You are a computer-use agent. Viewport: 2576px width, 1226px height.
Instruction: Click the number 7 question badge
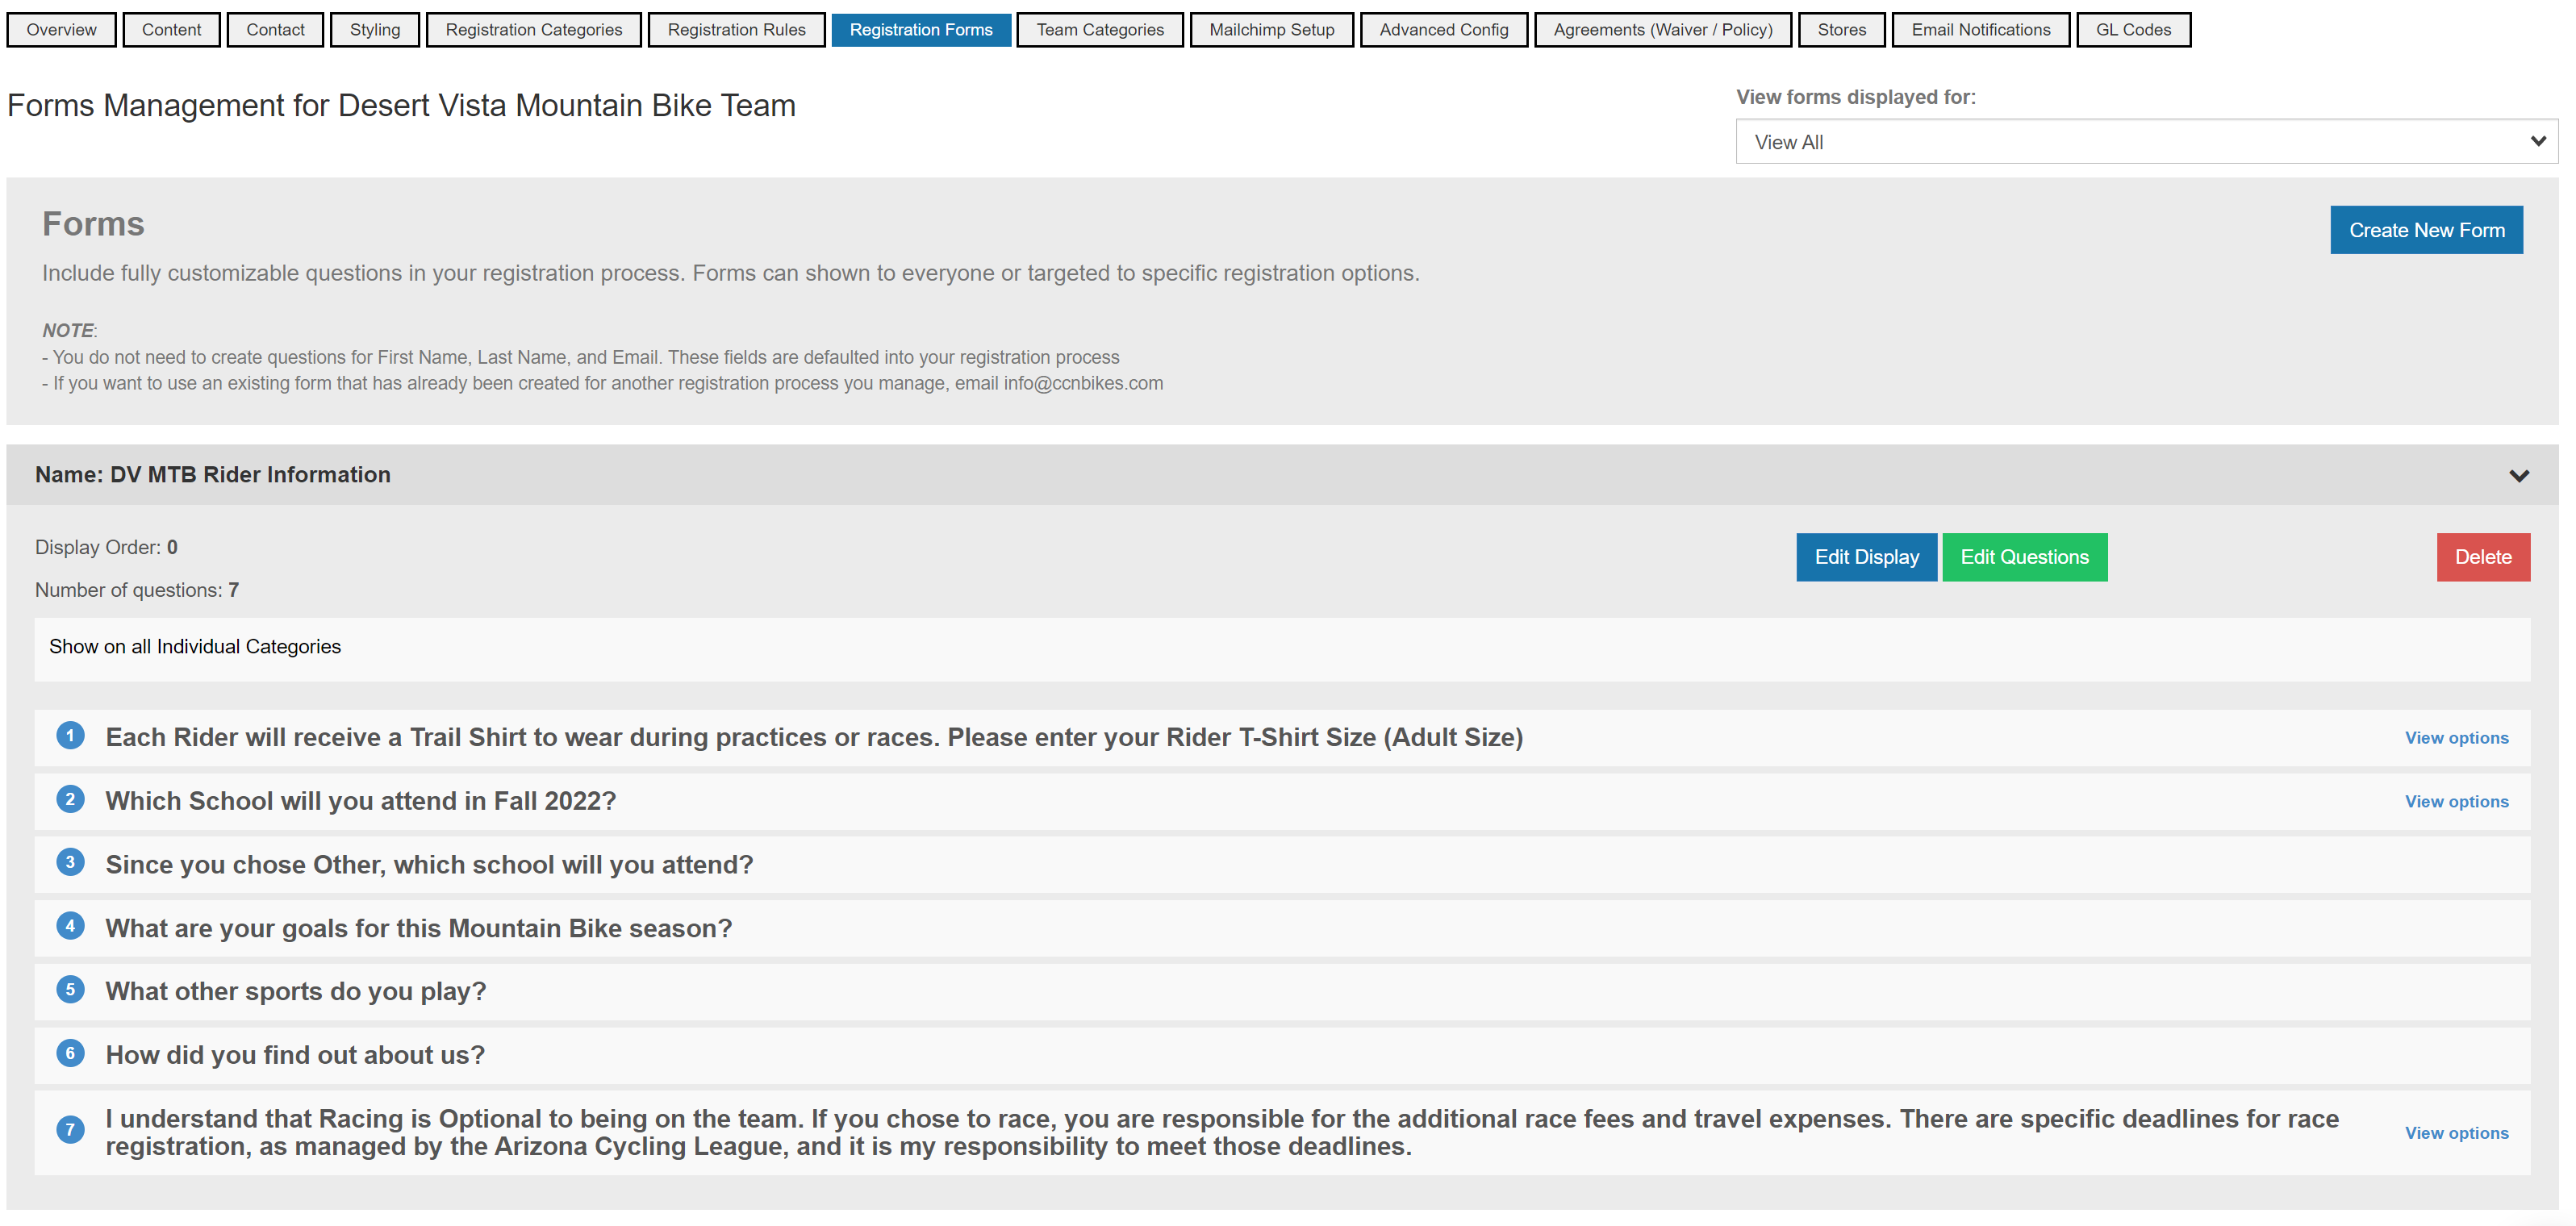coord(70,1130)
